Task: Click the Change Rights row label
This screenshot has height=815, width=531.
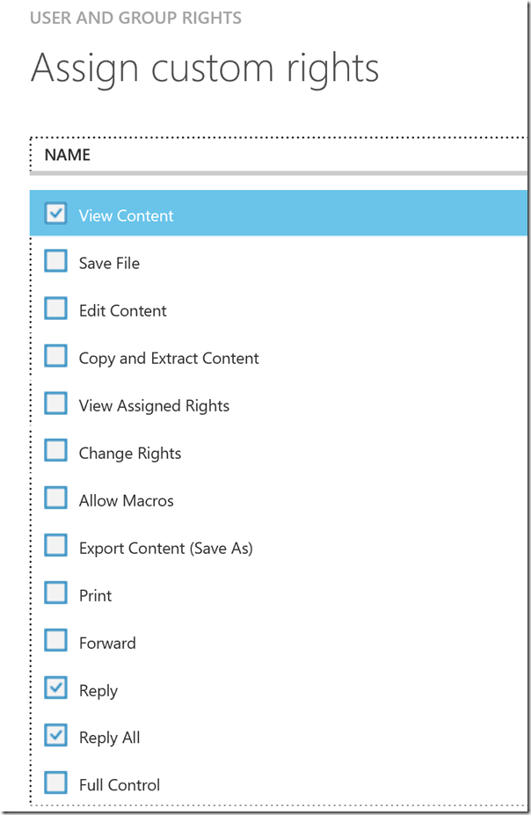Action: tap(130, 454)
